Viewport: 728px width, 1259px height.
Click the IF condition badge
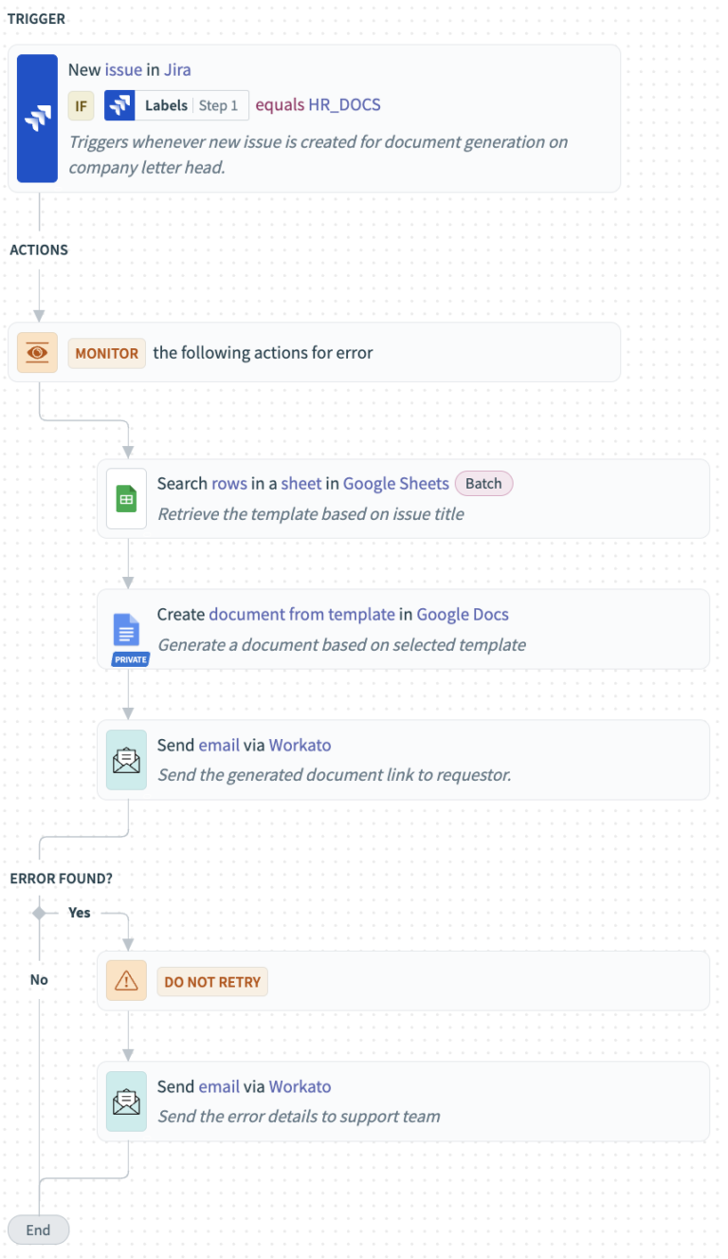82,105
